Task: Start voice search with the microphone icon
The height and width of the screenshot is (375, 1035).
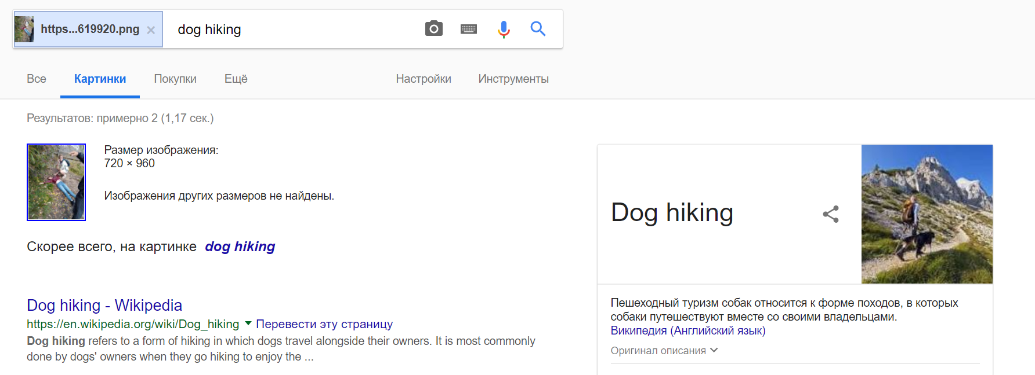Action: point(504,29)
